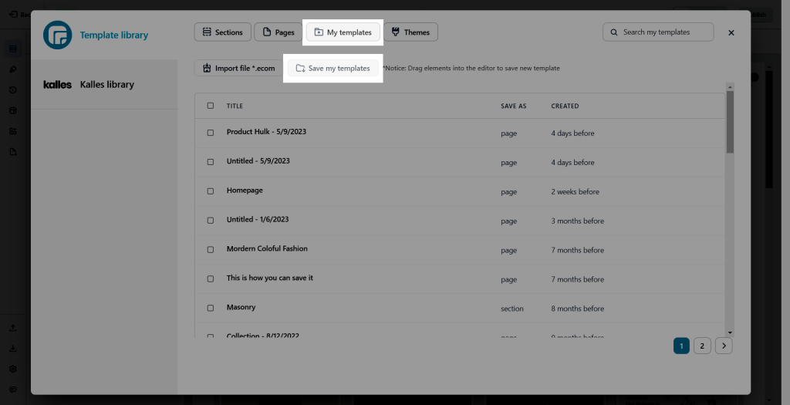Click the Untitled - 1/6/2023 title

258,219
